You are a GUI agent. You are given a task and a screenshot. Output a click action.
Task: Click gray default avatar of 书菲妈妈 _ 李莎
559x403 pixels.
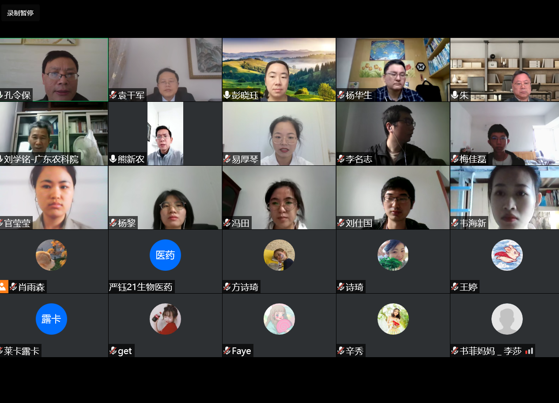point(507,319)
